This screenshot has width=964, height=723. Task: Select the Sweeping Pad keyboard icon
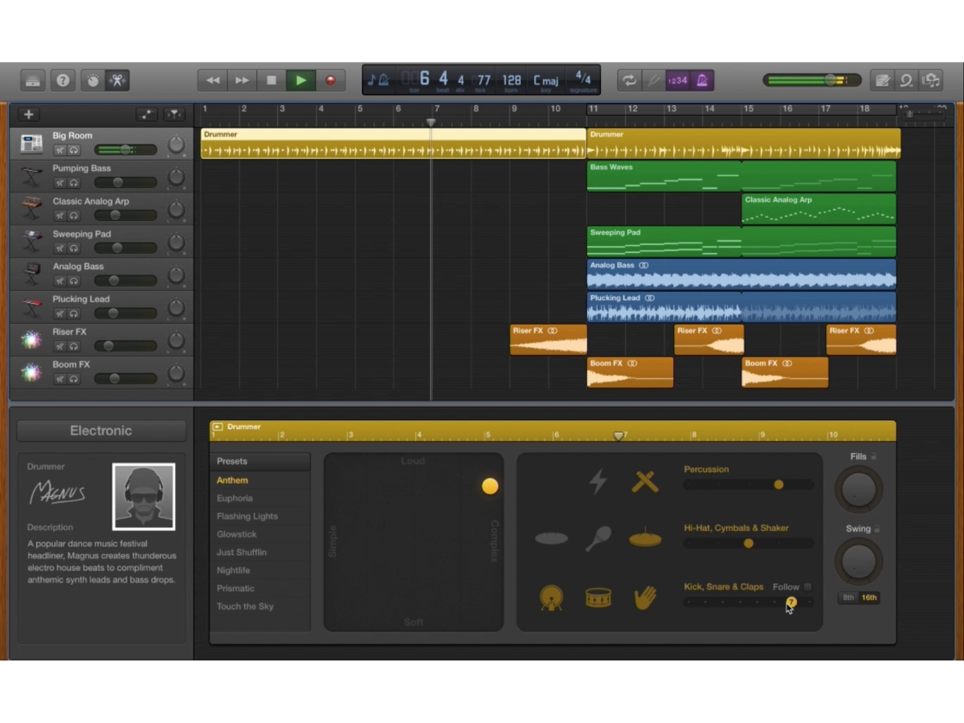[x=31, y=240]
